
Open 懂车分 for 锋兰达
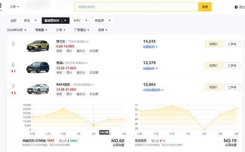click(81, 51)
